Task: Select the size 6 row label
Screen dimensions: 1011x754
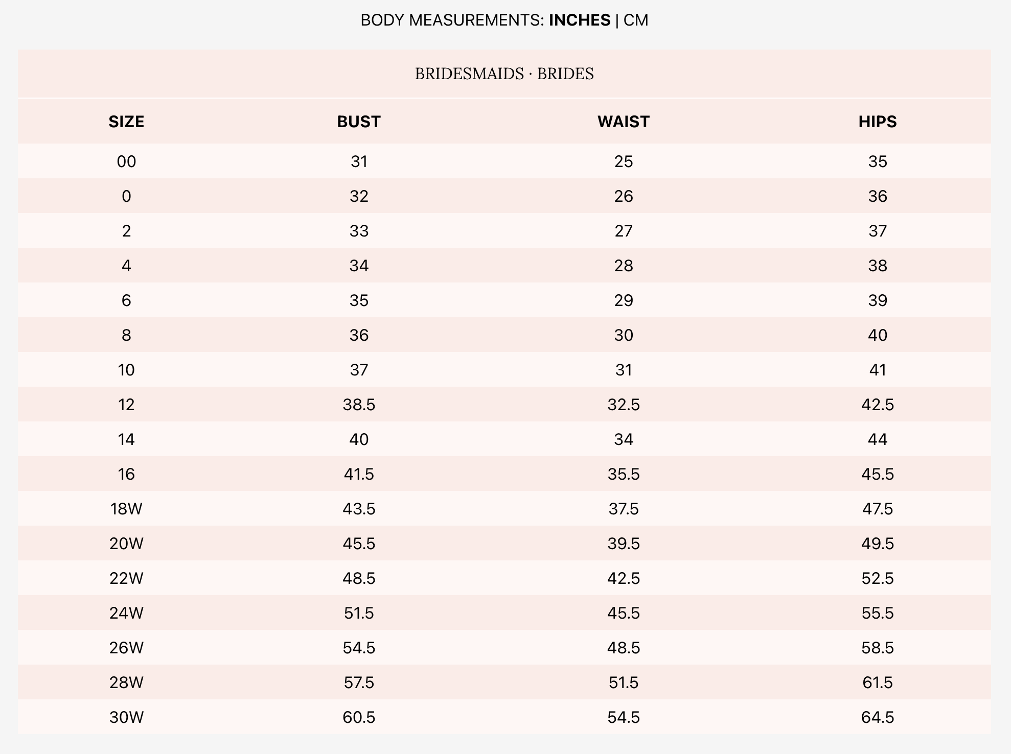Action: pyautogui.click(x=126, y=300)
